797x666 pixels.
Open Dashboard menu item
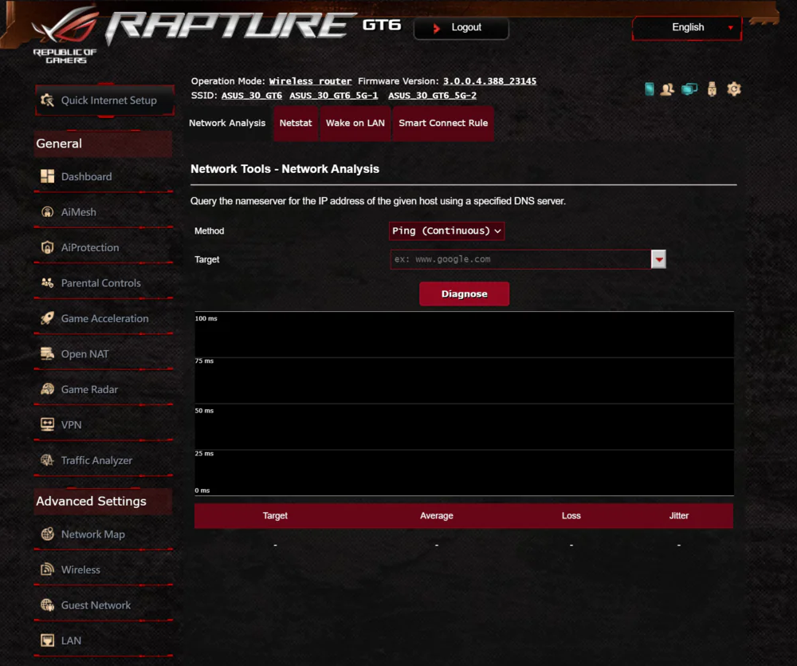pyautogui.click(x=104, y=176)
